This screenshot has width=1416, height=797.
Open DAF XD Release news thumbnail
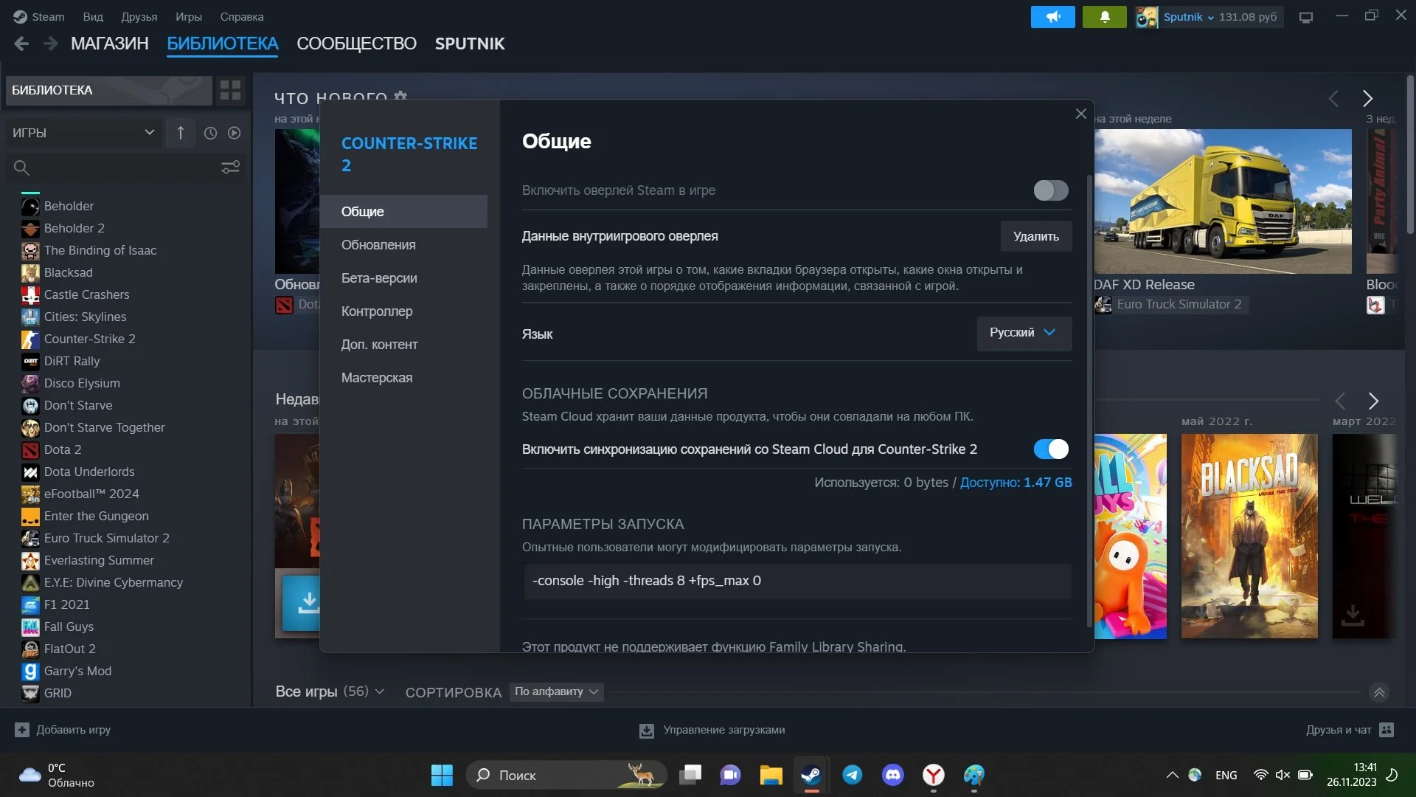pyautogui.click(x=1223, y=201)
